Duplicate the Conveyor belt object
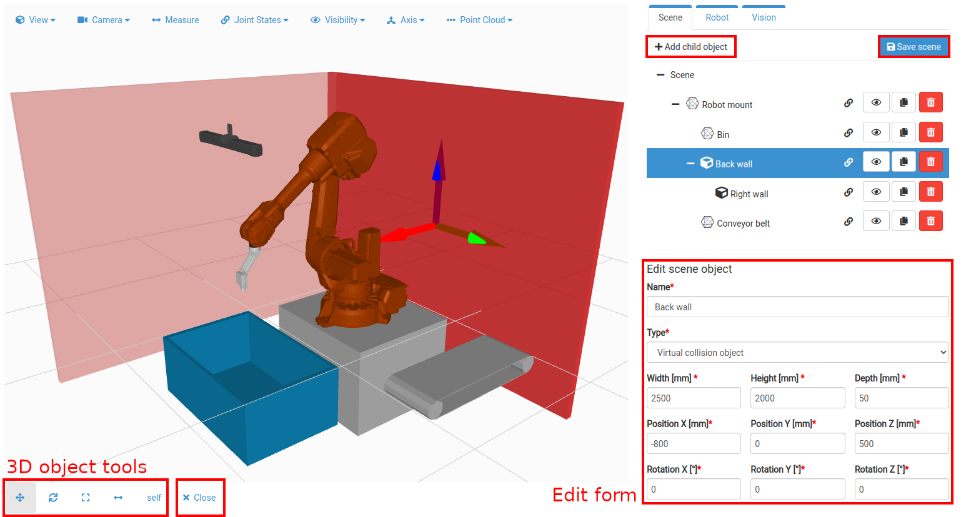The width and height of the screenshot is (971, 517). point(904,221)
